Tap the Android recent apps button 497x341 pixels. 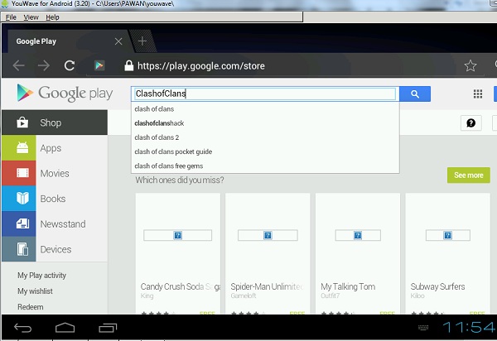(108, 328)
